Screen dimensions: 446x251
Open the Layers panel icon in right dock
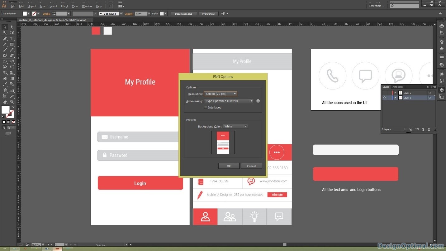441,90
